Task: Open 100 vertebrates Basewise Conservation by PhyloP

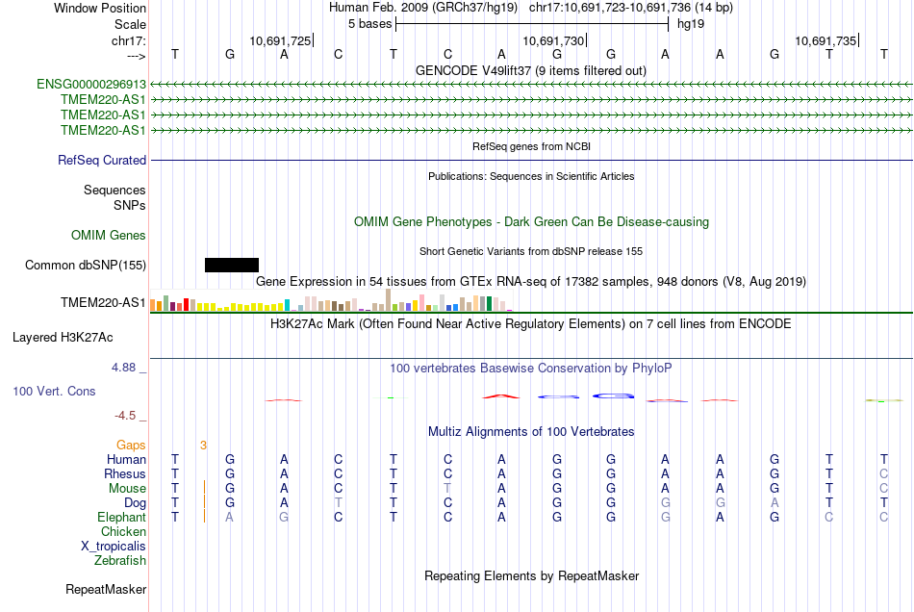Action: coord(530,369)
